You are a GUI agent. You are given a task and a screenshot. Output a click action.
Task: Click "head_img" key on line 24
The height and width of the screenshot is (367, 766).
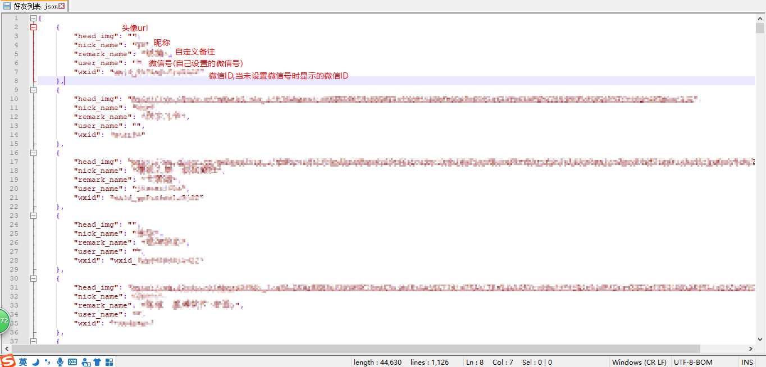click(x=97, y=224)
